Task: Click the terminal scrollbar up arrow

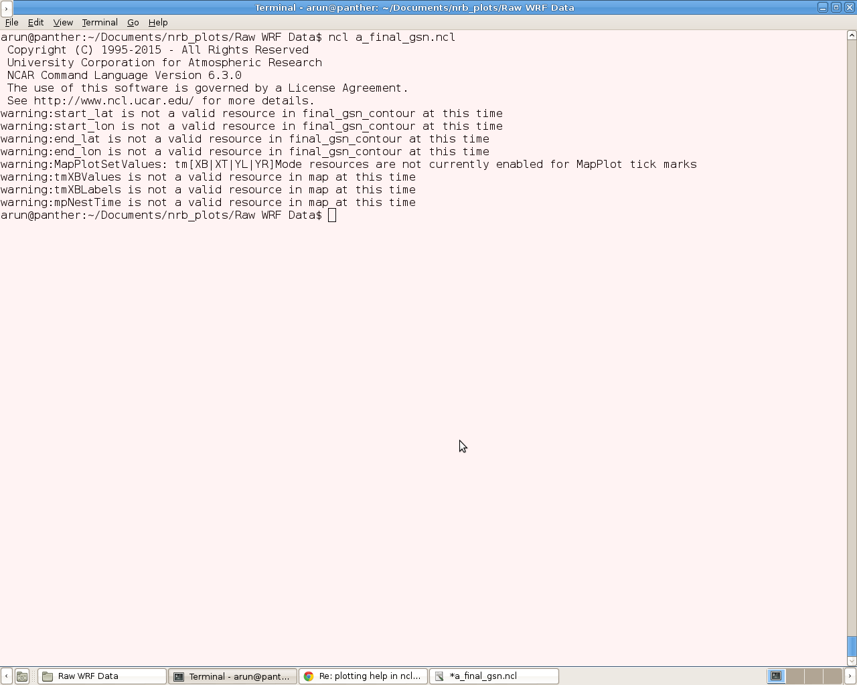Action: (852, 35)
